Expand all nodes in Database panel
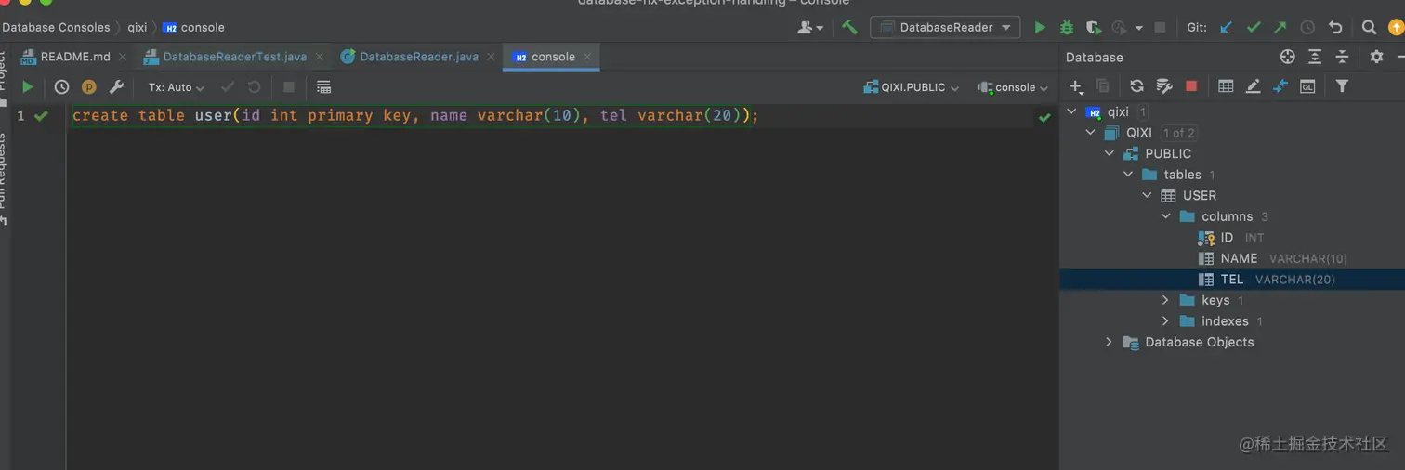 [x=1315, y=57]
